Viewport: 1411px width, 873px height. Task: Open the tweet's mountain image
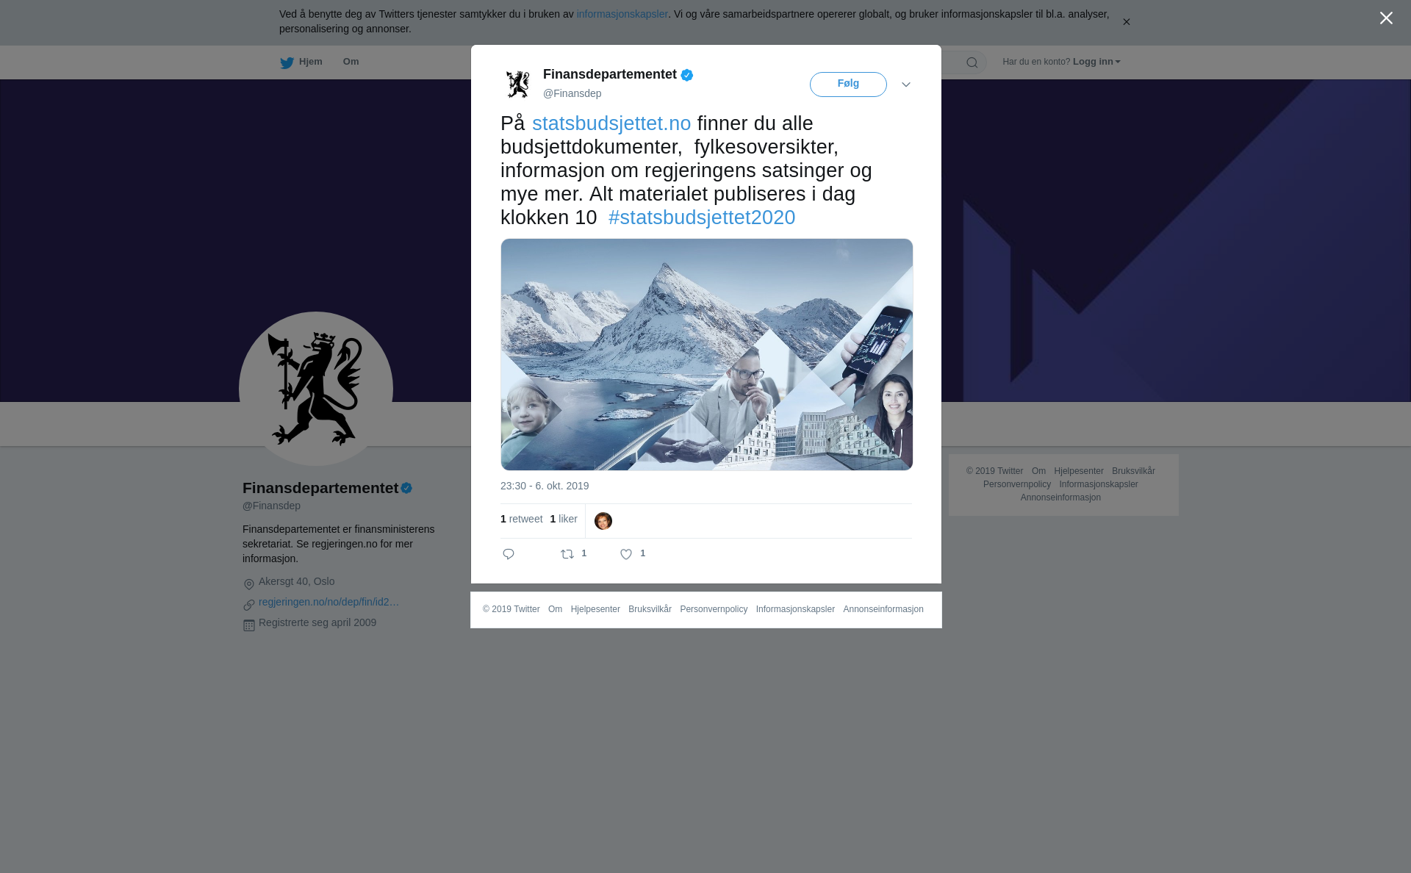tap(707, 354)
